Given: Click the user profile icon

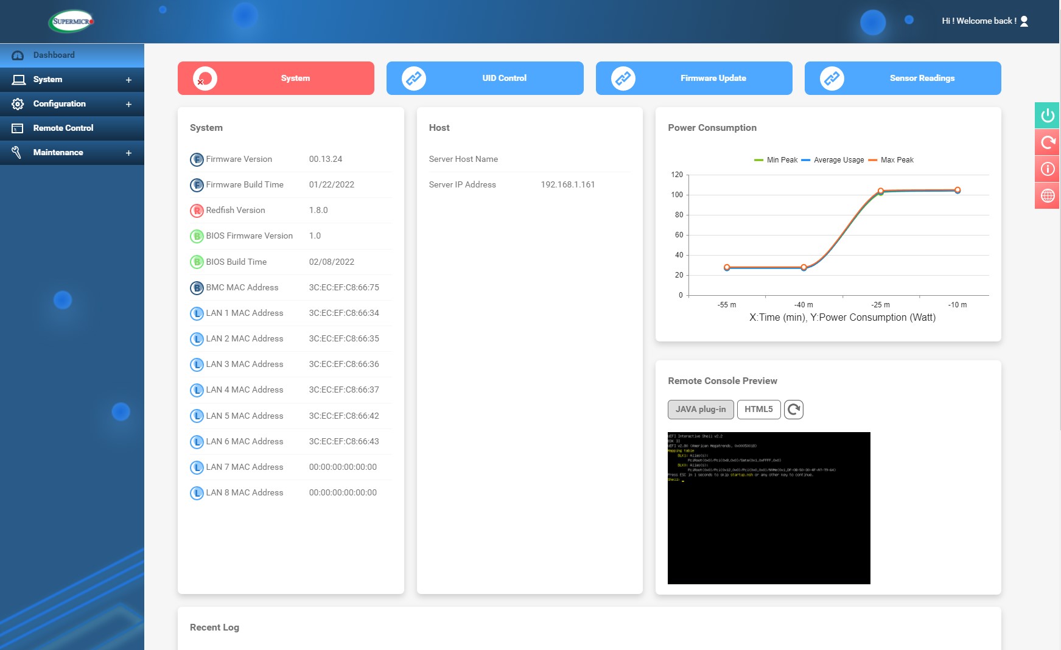Looking at the screenshot, I should tap(1024, 21).
